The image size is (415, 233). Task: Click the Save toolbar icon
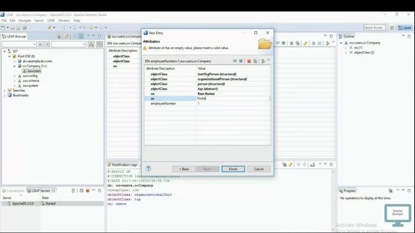click(x=12, y=27)
